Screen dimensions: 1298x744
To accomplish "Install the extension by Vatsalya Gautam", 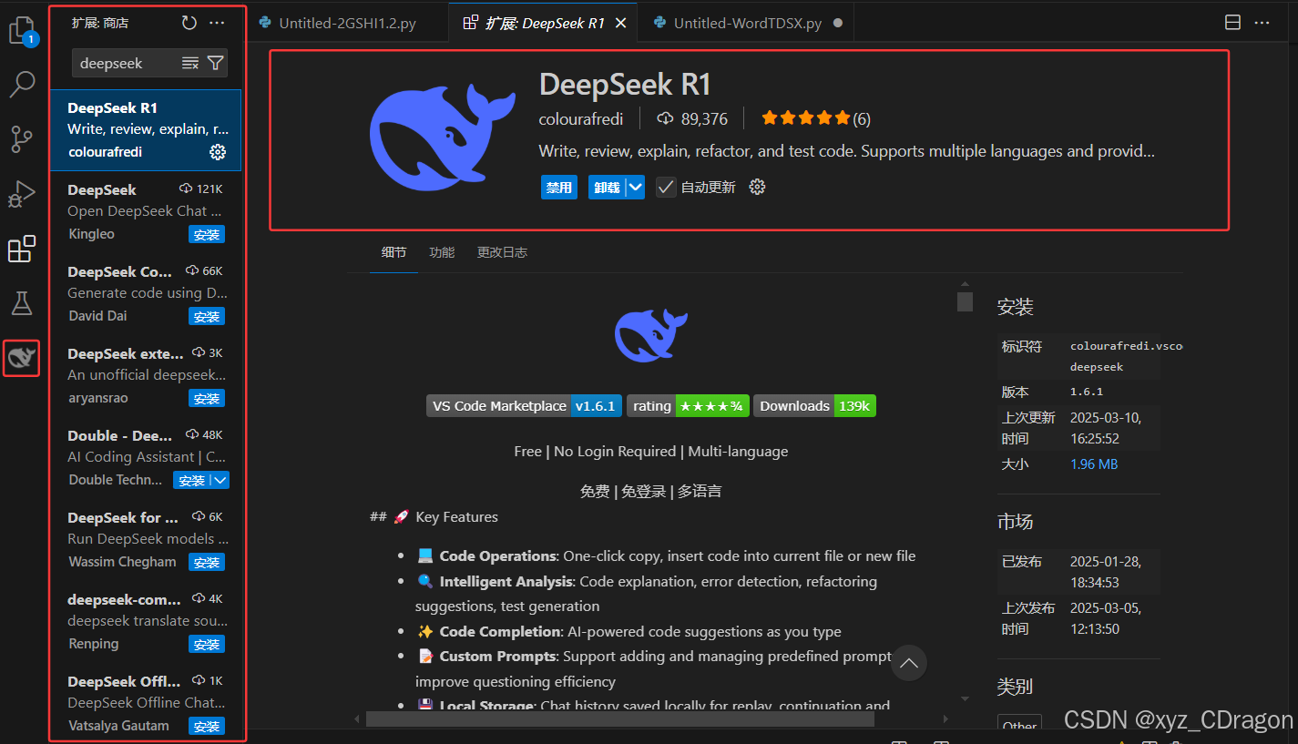I will click(207, 726).
